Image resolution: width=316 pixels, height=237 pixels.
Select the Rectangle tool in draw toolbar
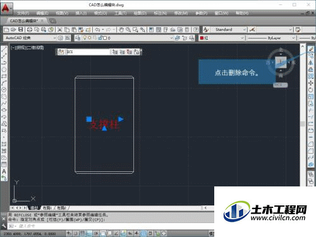point(4,76)
